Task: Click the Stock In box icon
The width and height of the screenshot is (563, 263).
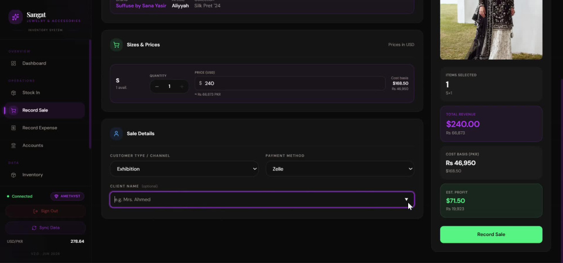Action: pos(14,93)
